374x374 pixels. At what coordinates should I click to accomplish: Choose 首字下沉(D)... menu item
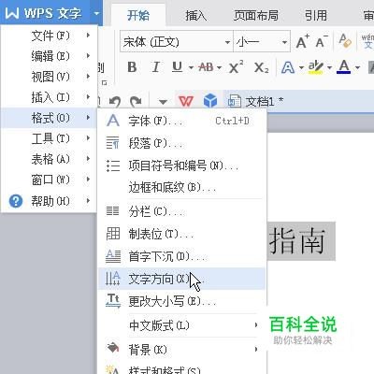point(182,256)
